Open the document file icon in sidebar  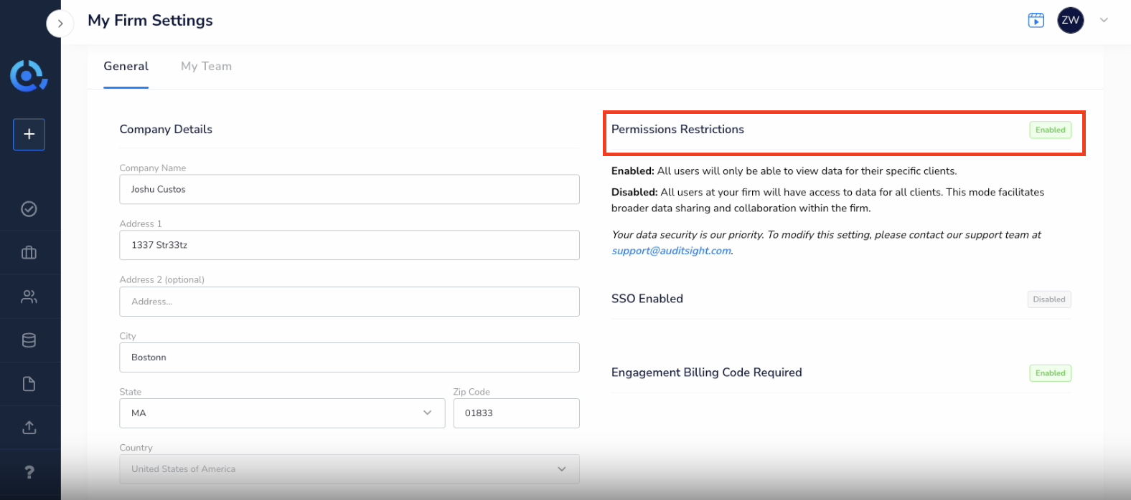pos(29,384)
